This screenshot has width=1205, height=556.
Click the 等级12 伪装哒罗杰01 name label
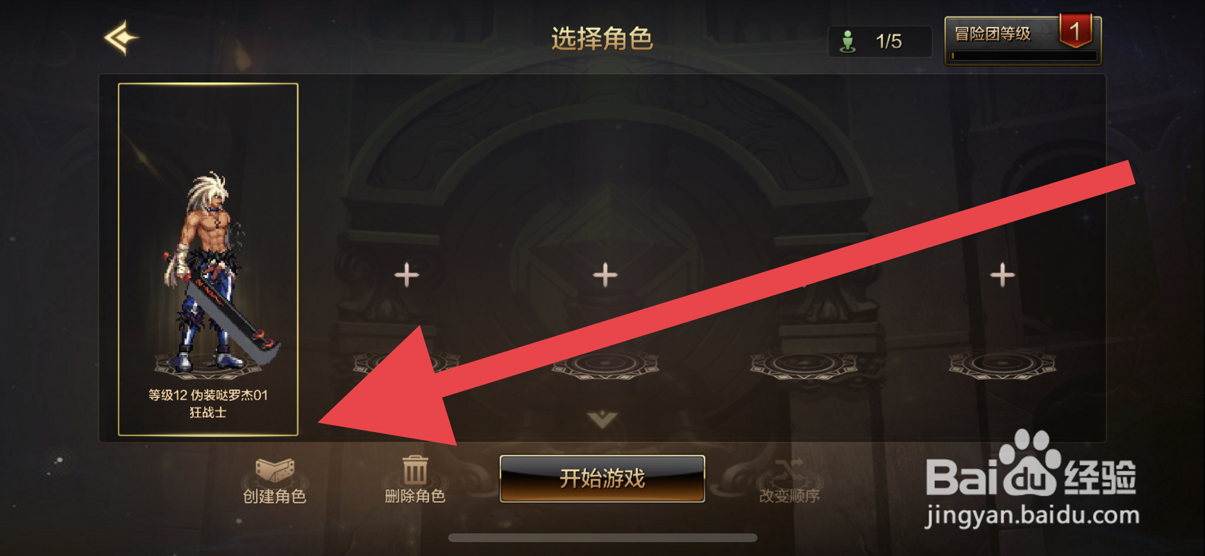(x=208, y=395)
